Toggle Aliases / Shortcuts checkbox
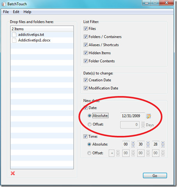This screenshot has height=187, width=177. pyautogui.click(x=85, y=45)
